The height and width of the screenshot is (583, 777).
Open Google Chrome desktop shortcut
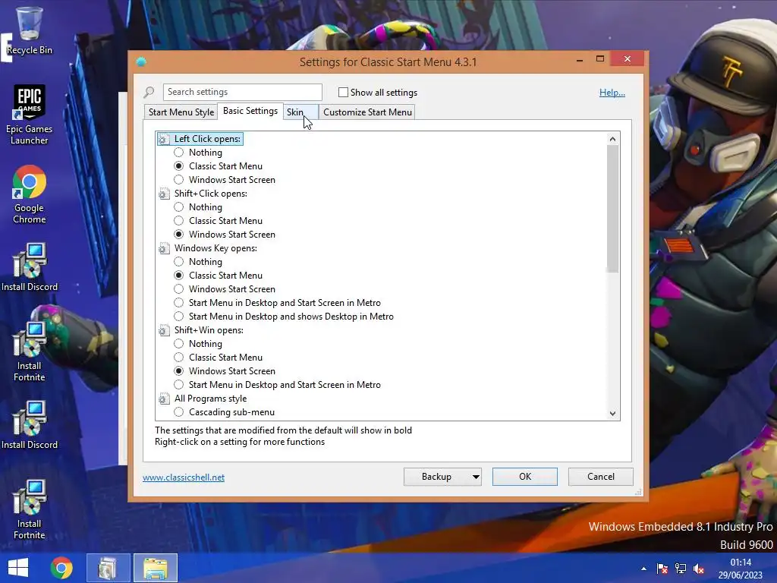[x=30, y=194]
